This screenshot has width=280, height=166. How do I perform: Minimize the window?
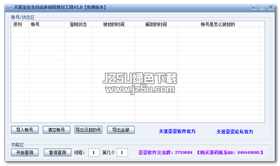[x=254, y=7]
